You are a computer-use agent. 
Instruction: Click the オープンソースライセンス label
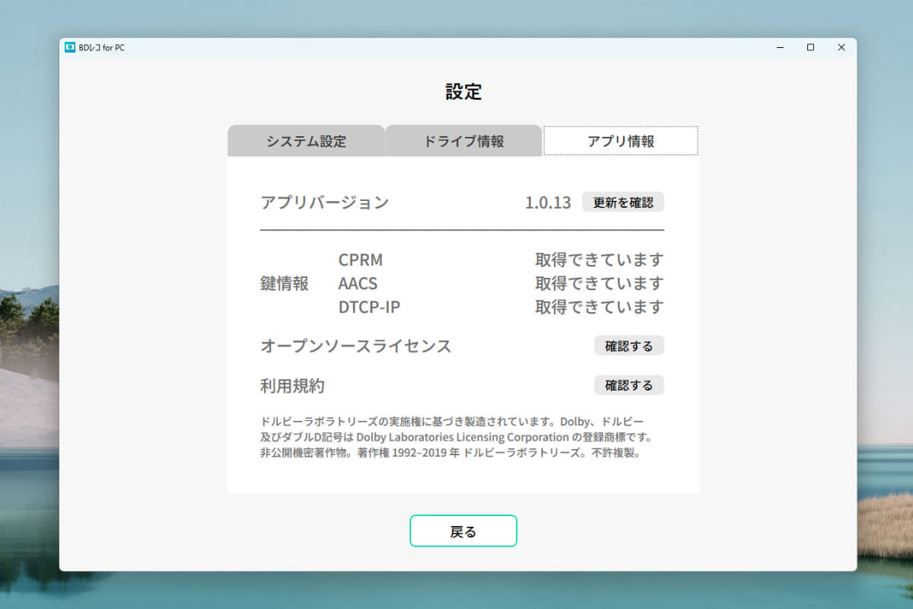click(x=356, y=346)
